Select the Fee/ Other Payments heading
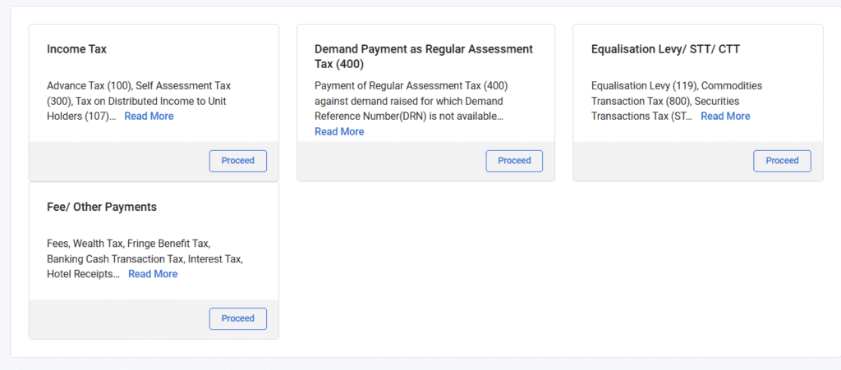 point(102,208)
